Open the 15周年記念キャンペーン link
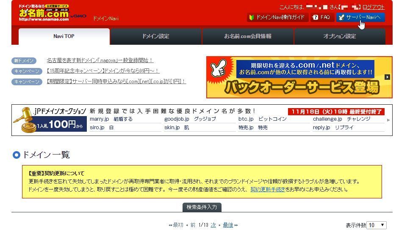This screenshot has width=410, height=236. pos(103,71)
